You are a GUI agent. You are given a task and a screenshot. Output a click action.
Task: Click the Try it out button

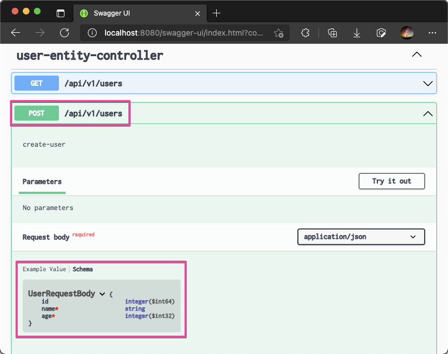tap(391, 181)
